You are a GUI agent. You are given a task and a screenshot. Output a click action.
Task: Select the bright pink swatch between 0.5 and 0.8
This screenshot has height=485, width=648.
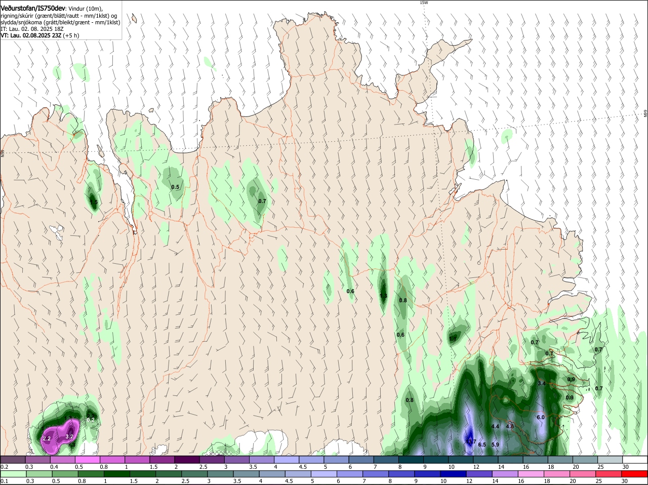pos(87,460)
